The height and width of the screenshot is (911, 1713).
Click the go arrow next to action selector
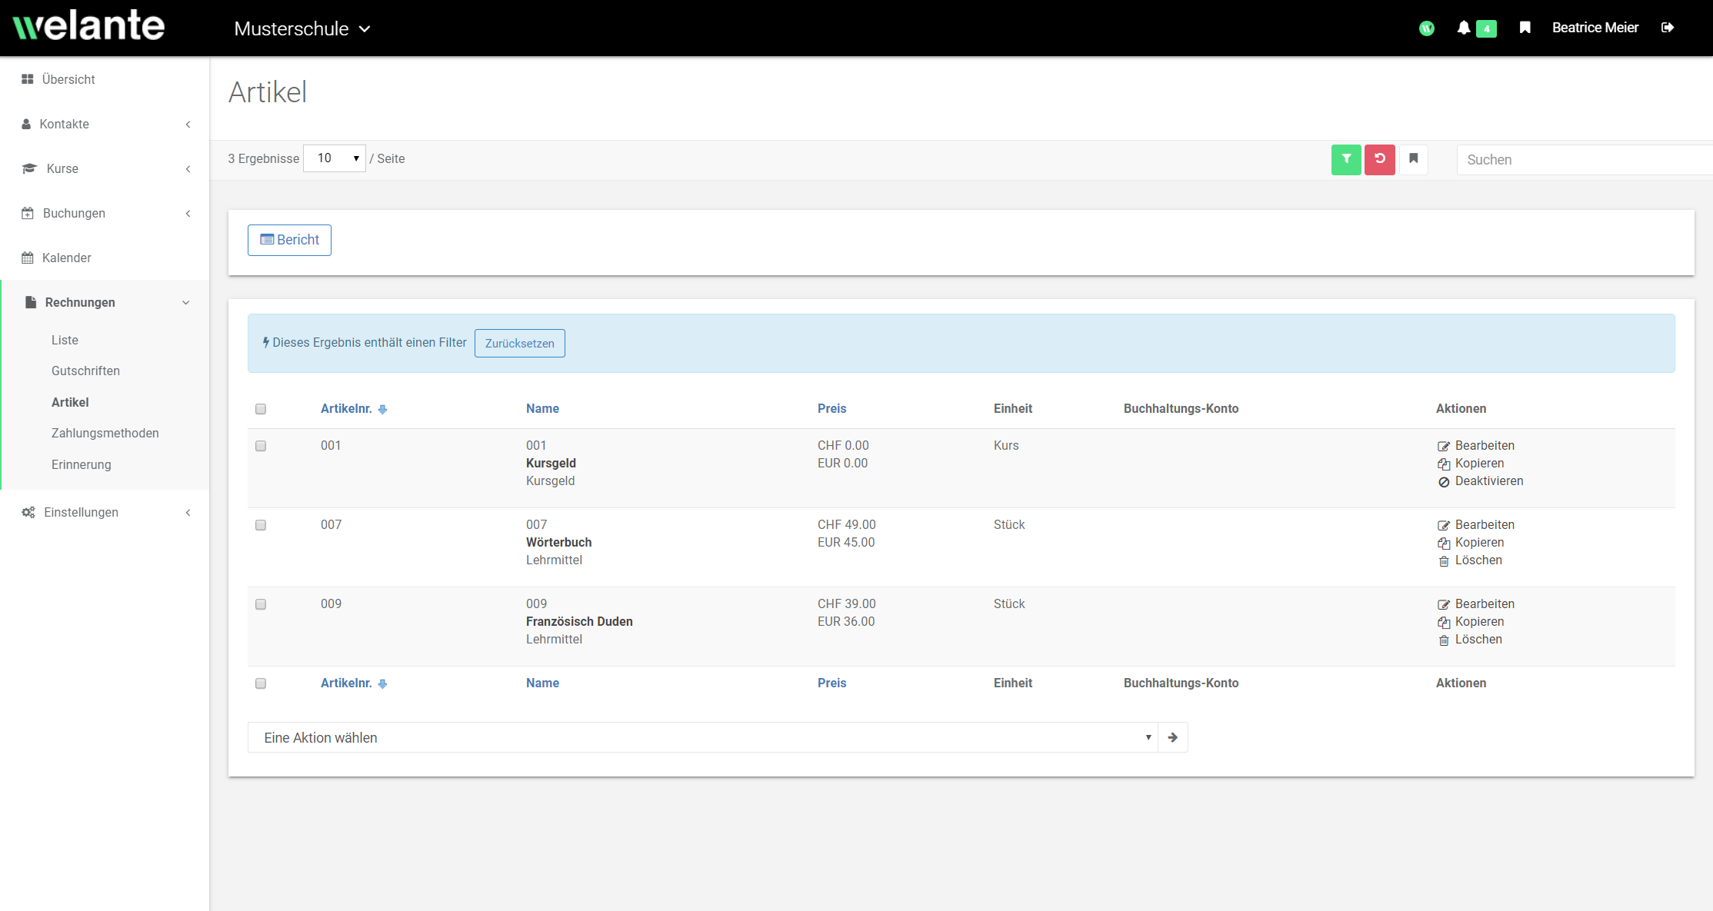coord(1172,737)
